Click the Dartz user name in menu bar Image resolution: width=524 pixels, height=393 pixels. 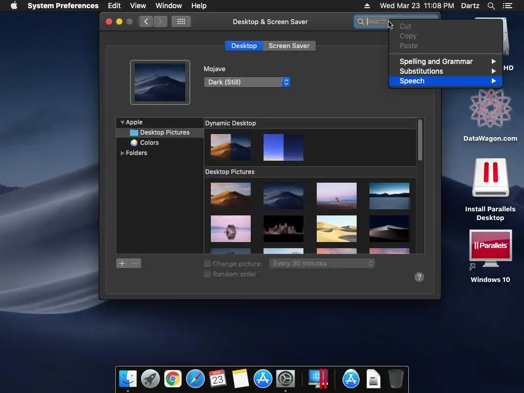coord(470,6)
